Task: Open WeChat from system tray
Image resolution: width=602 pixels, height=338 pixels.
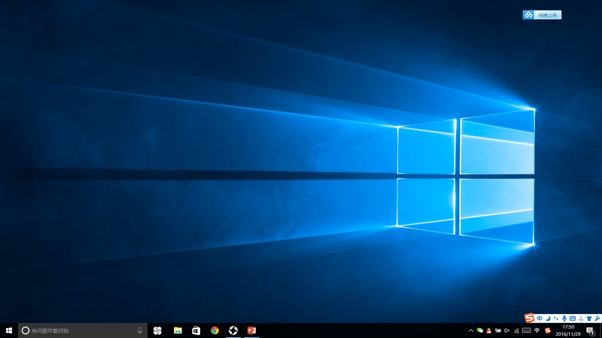Action: pyautogui.click(x=480, y=330)
